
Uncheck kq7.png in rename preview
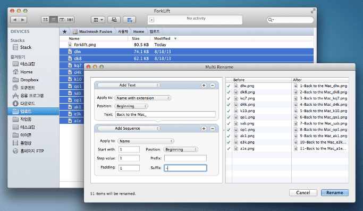(x=229, y=98)
